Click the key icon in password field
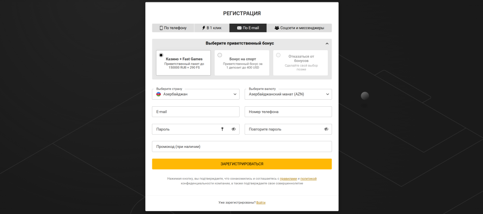This screenshot has height=214, width=483. [x=222, y=129]
